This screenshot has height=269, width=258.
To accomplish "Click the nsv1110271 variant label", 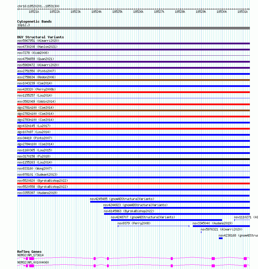I will (x=246, y=217).
